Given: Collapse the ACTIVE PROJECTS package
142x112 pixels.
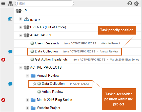Looking at the screenshot, I should click(x=21, y=68).
